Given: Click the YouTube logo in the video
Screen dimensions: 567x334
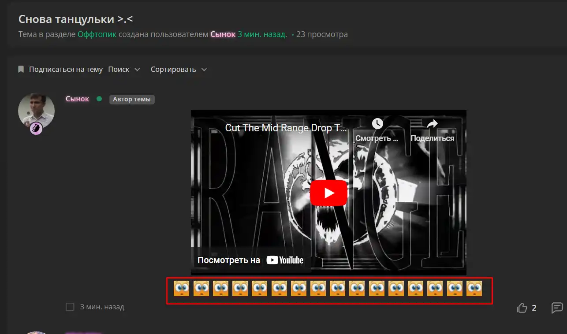Looking at the screenshot, I should pos(285,260).
